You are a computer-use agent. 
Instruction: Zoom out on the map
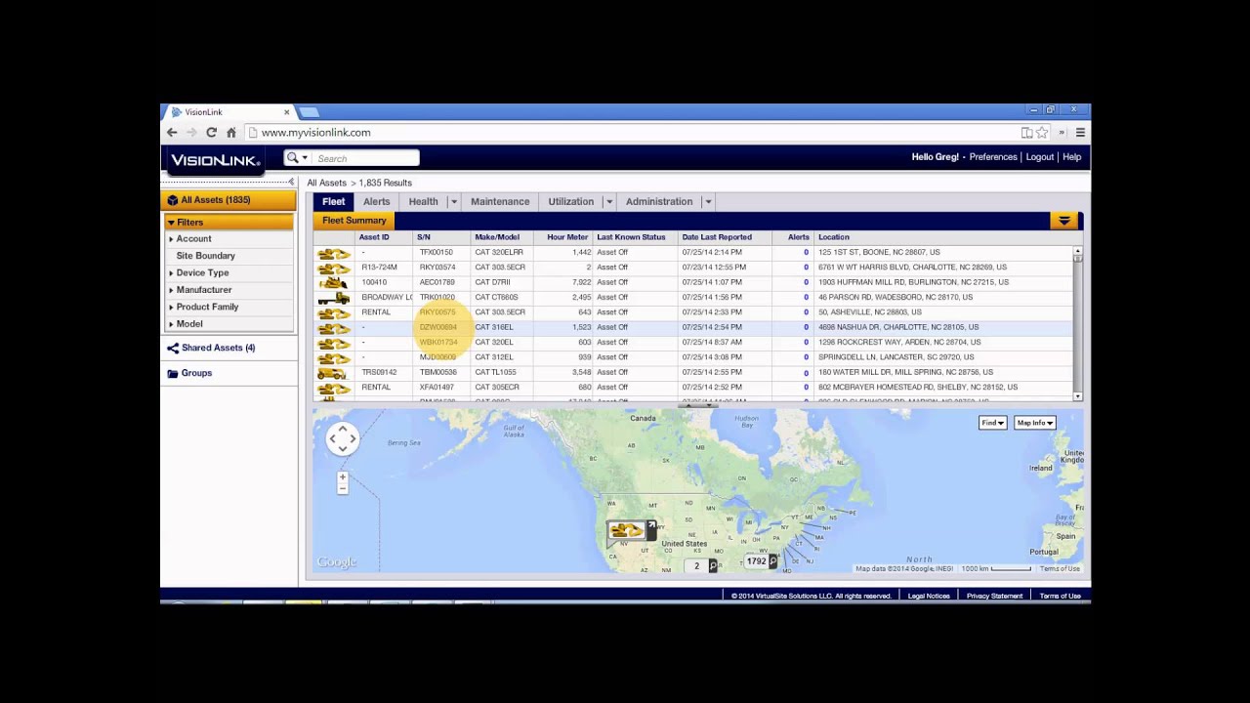[343, 489]
